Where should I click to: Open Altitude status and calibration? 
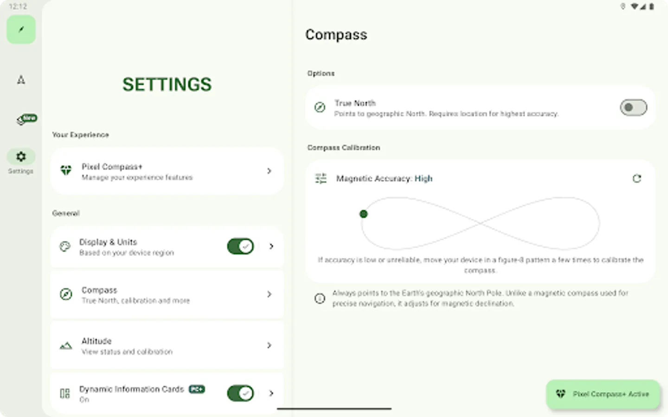pos(167,345)
